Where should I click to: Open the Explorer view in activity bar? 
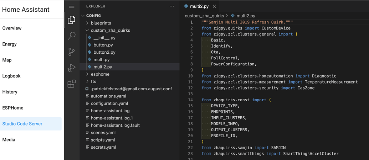[72, 20]
